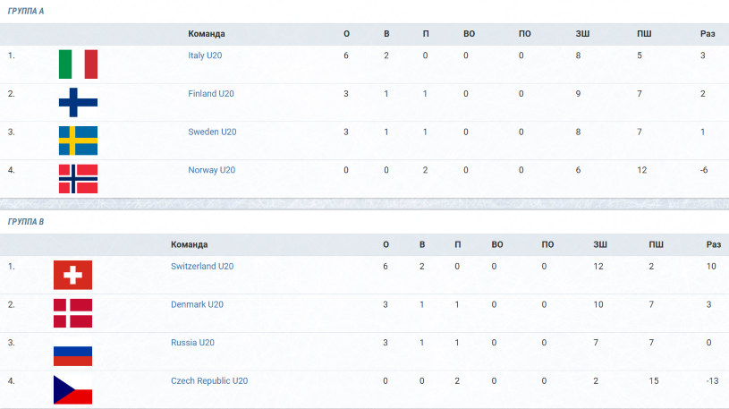Click the Раз column header in Group B

[714, 244]
